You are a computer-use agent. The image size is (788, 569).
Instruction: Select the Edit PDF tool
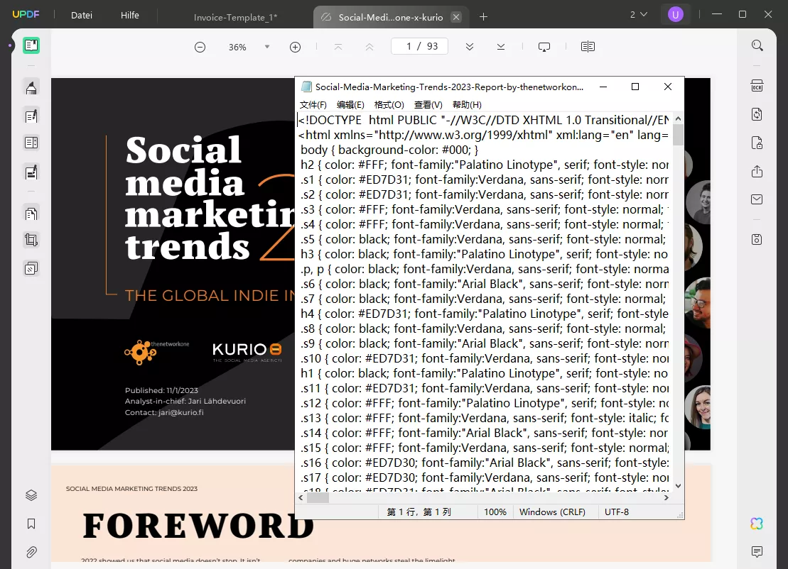coord(31,116)
